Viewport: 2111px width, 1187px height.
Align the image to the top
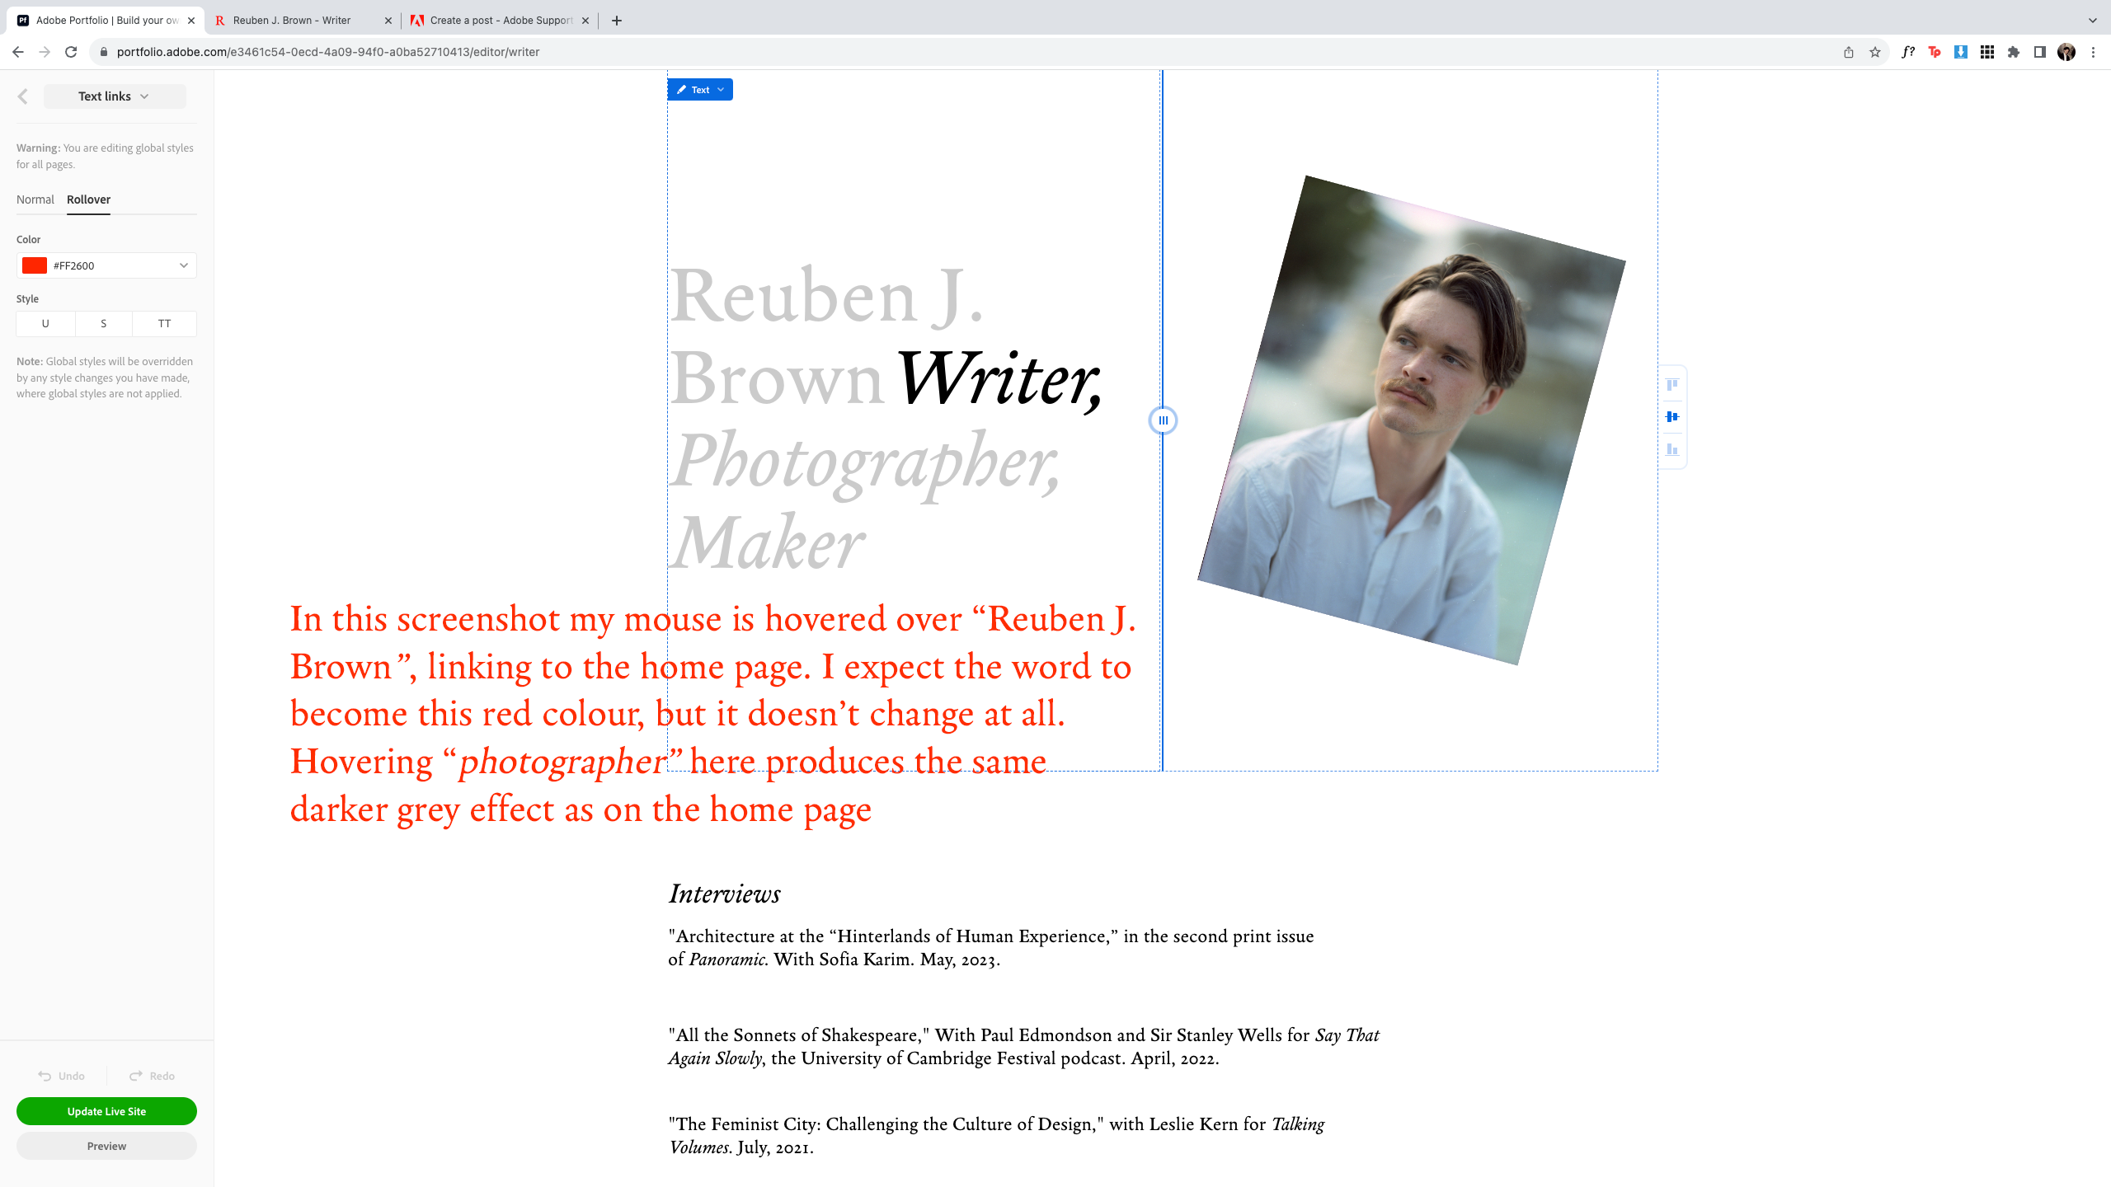[1671, 385]
